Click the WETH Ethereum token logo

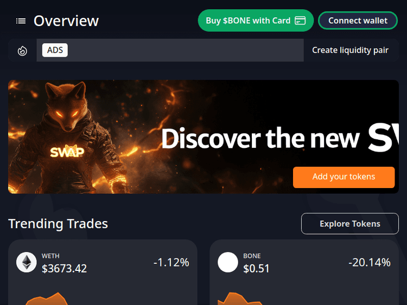(x=27, y=262)
